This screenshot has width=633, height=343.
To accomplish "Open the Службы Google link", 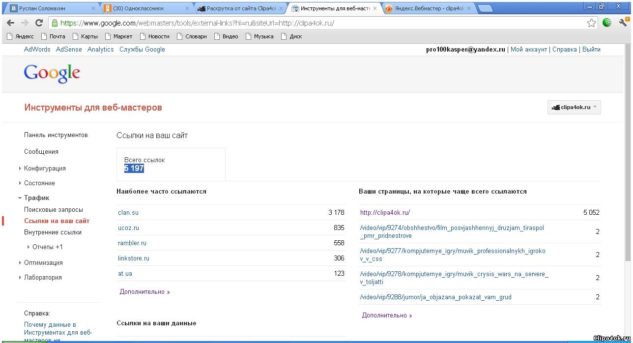I will [x=142, y=49].
